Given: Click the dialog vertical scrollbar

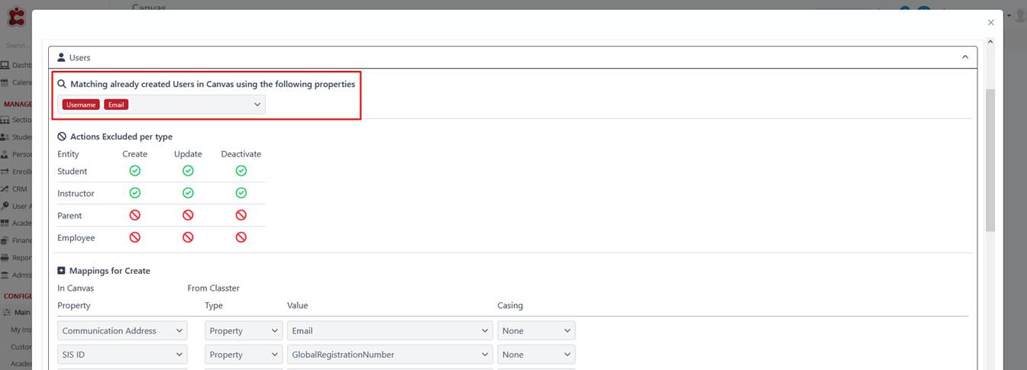Looking at the screenshot, I should point(990,160).
